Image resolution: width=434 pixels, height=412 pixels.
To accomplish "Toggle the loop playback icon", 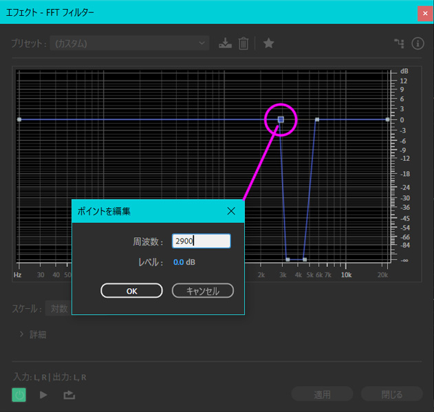I will point(69,395).
